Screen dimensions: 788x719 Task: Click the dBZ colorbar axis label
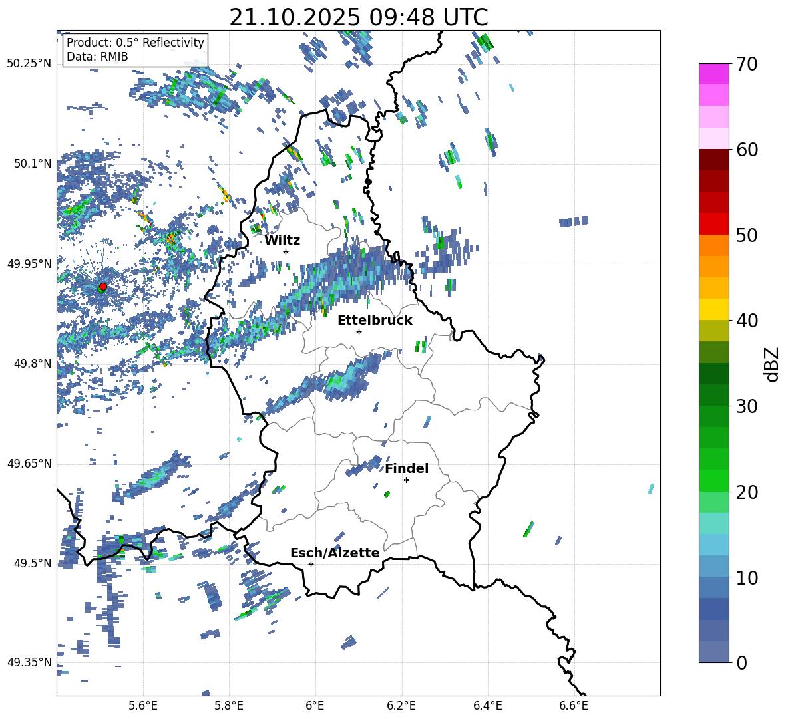[x=773, y=364]
